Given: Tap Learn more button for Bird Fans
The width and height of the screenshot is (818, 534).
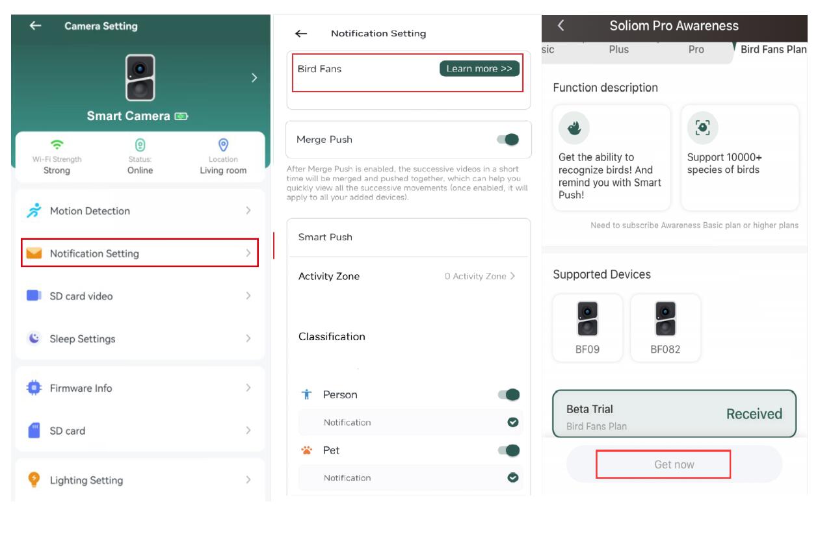Looking at the screenshot, I should click(x=479, y=69).
